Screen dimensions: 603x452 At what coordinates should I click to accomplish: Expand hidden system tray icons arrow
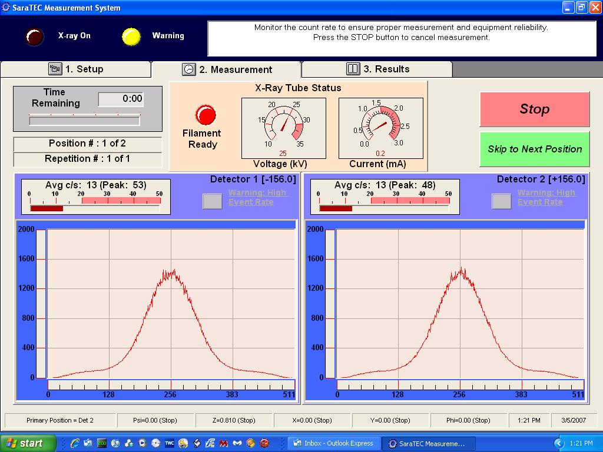click(x=559, y=443)
